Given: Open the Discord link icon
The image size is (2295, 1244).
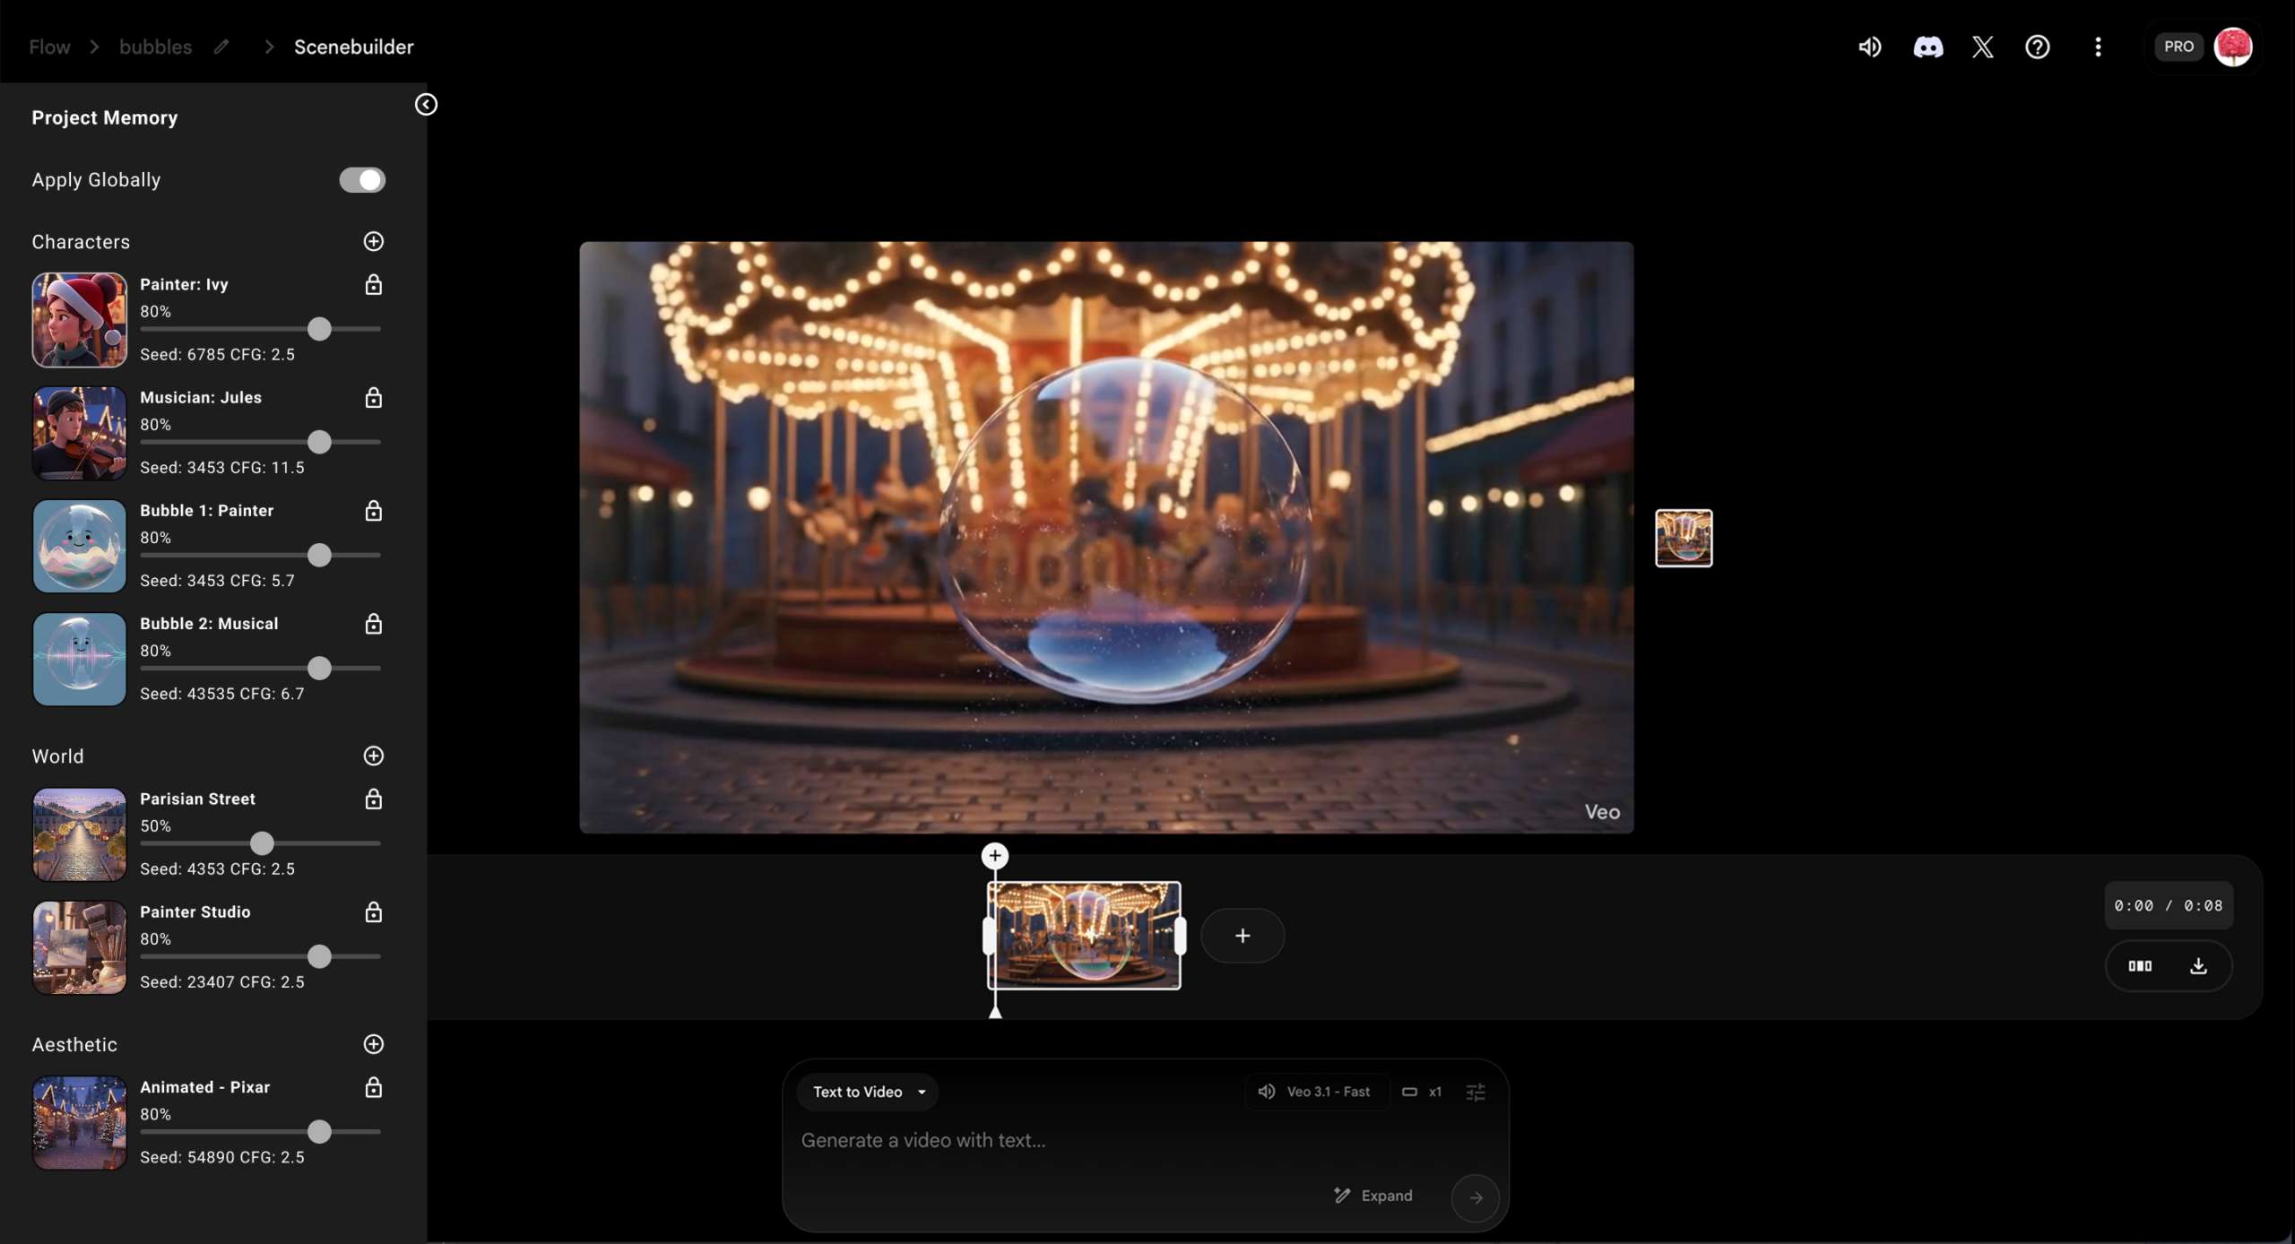Looking at the screenshot, I should tap(1927, 47).
